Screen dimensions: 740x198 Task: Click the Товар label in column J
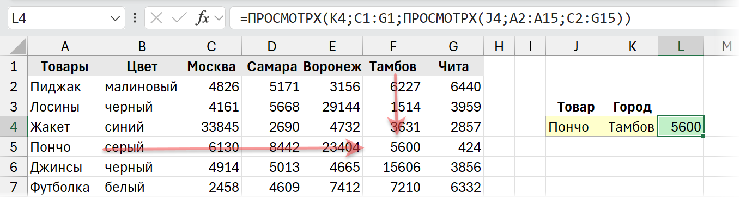575,107
